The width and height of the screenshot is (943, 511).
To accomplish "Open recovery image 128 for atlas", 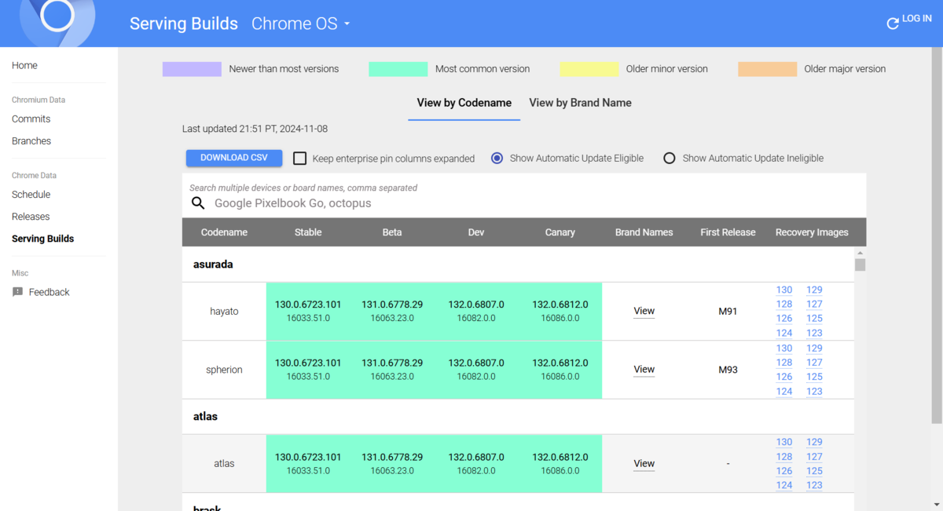I will pos(784,457).
